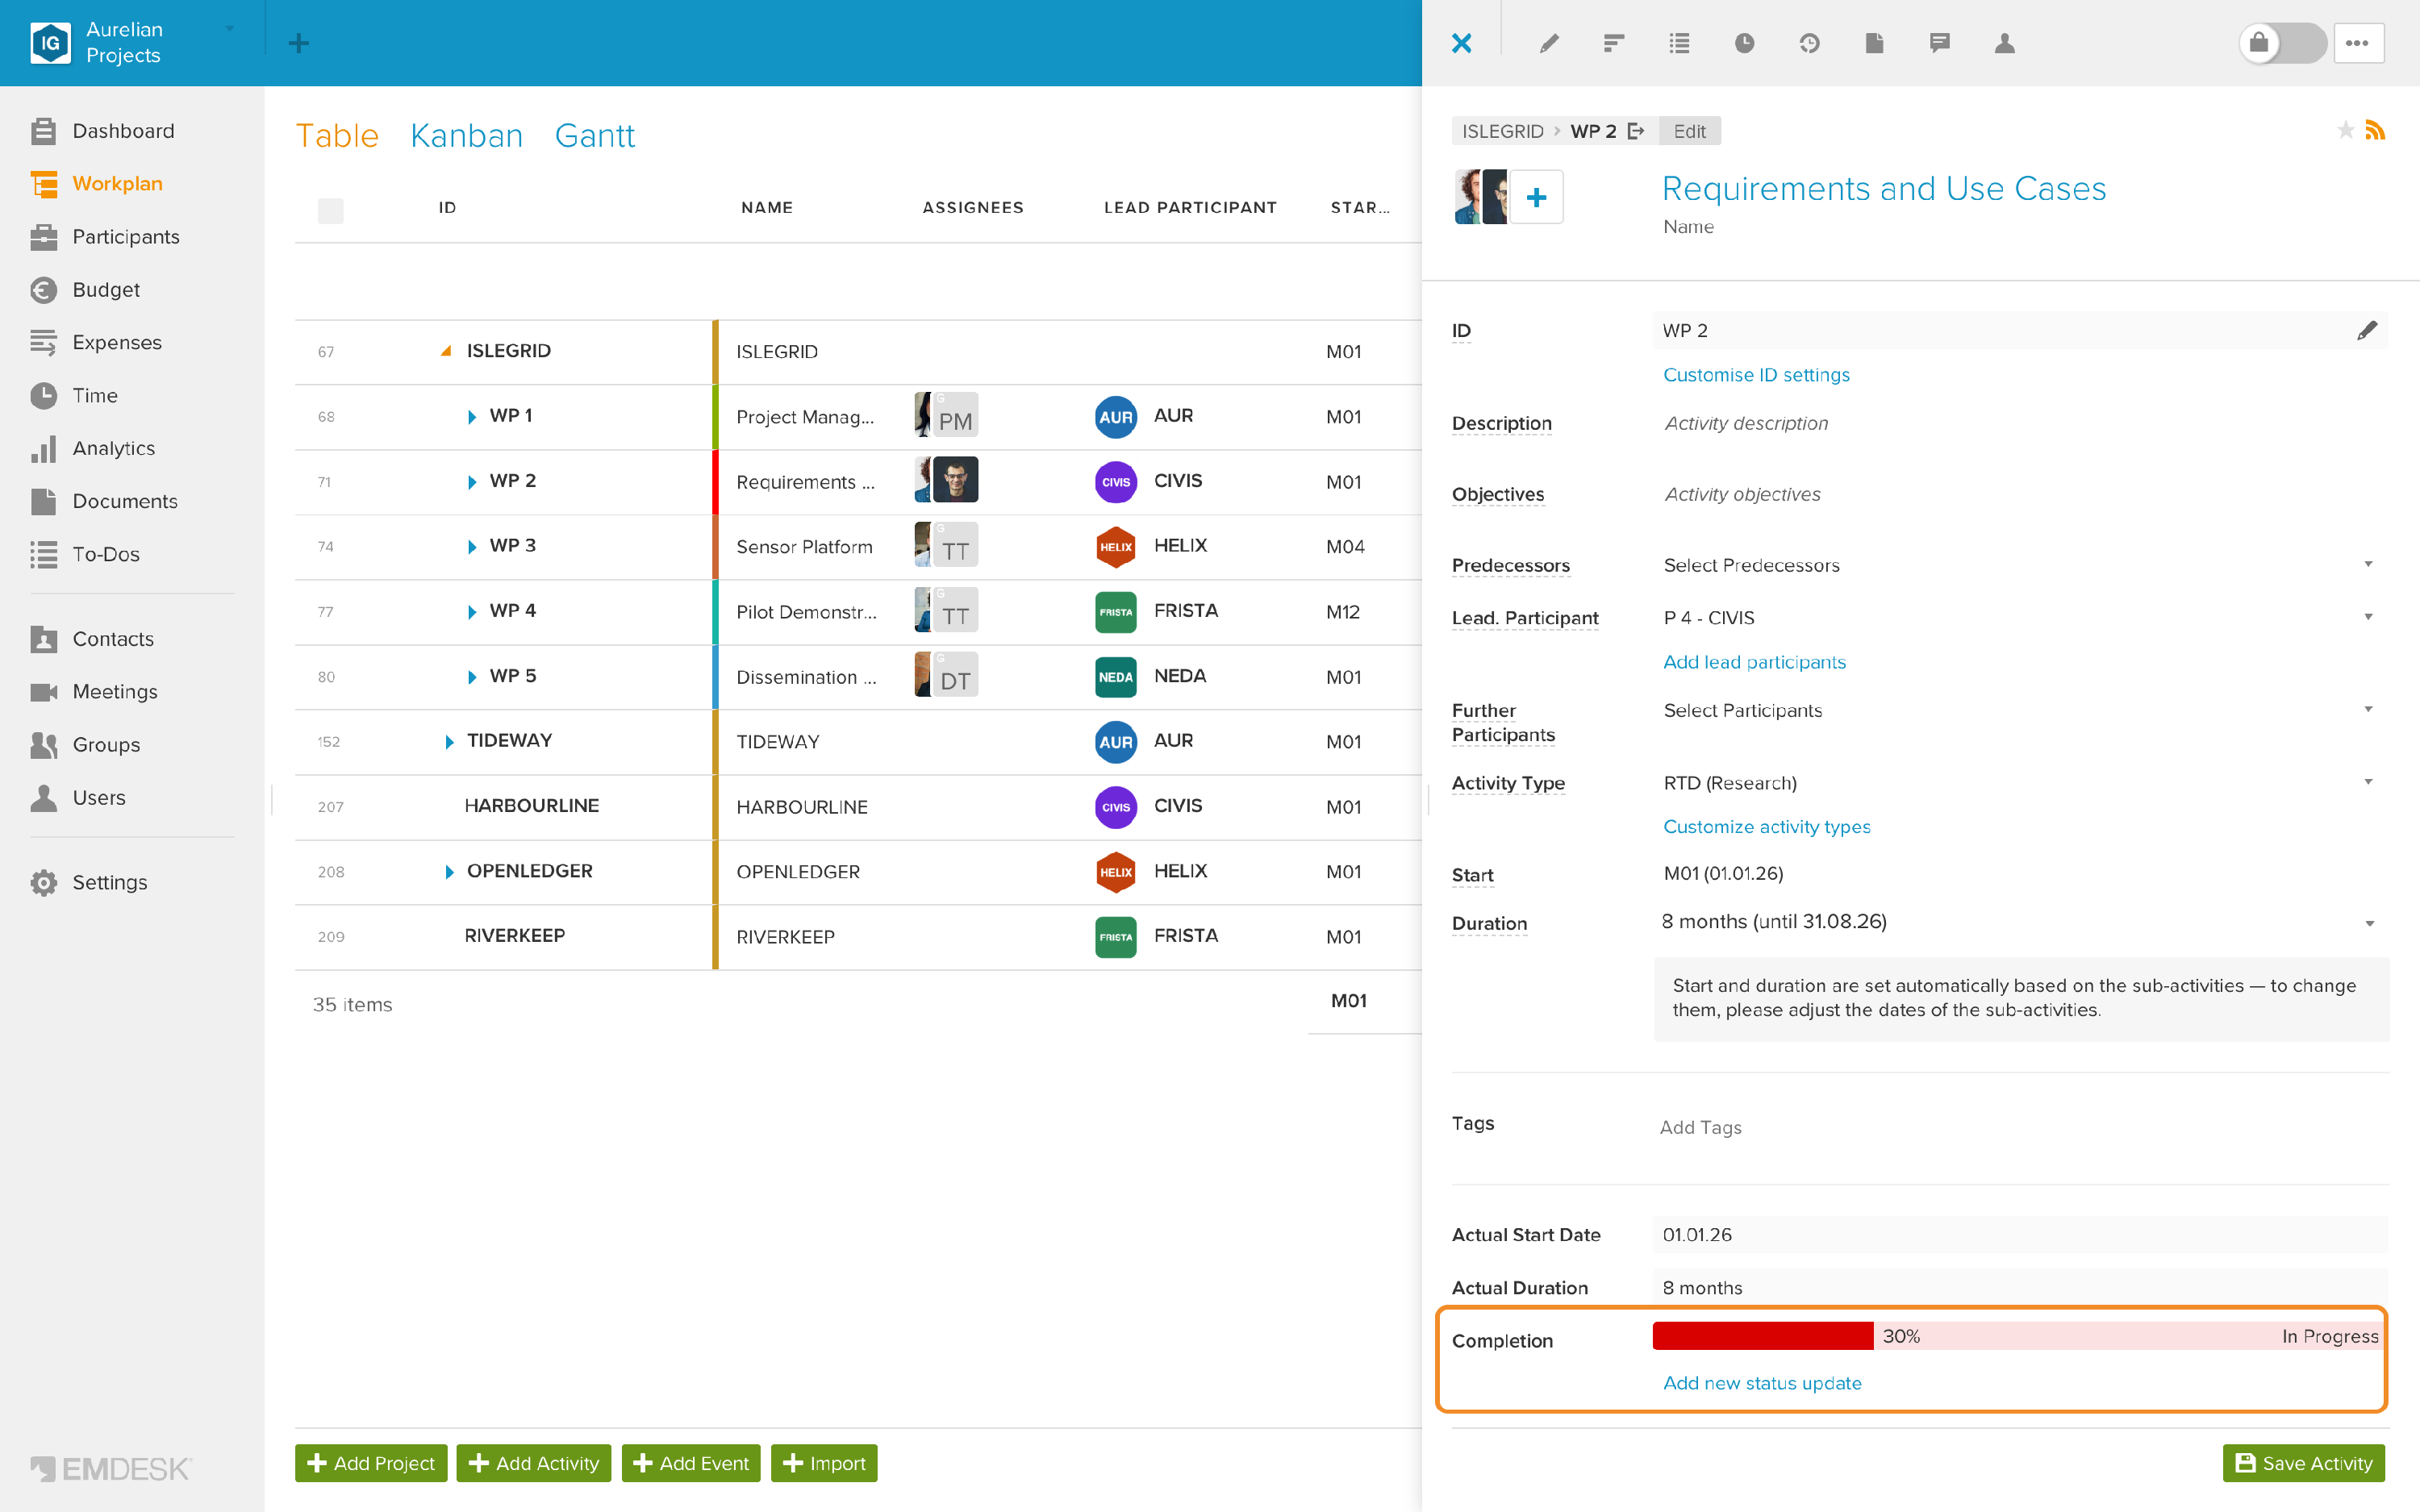2420x1512 pixels.
Task: Click the Activity description field
Action: tap(2019, 424)
